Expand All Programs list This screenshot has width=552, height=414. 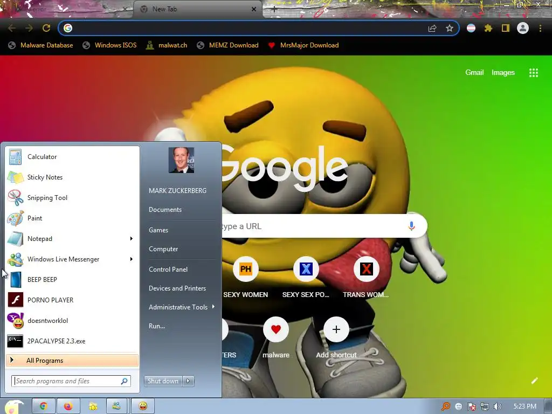coord(72,361)
